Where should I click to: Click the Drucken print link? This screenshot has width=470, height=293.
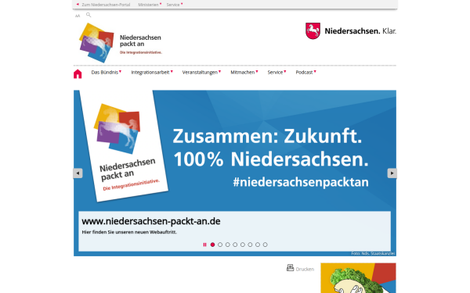click(305, 269)
